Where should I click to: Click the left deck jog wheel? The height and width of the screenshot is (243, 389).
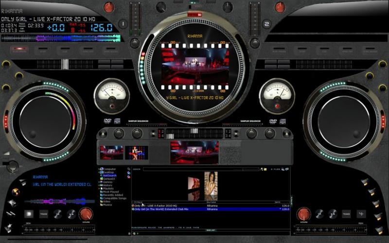tap(45, 122)
